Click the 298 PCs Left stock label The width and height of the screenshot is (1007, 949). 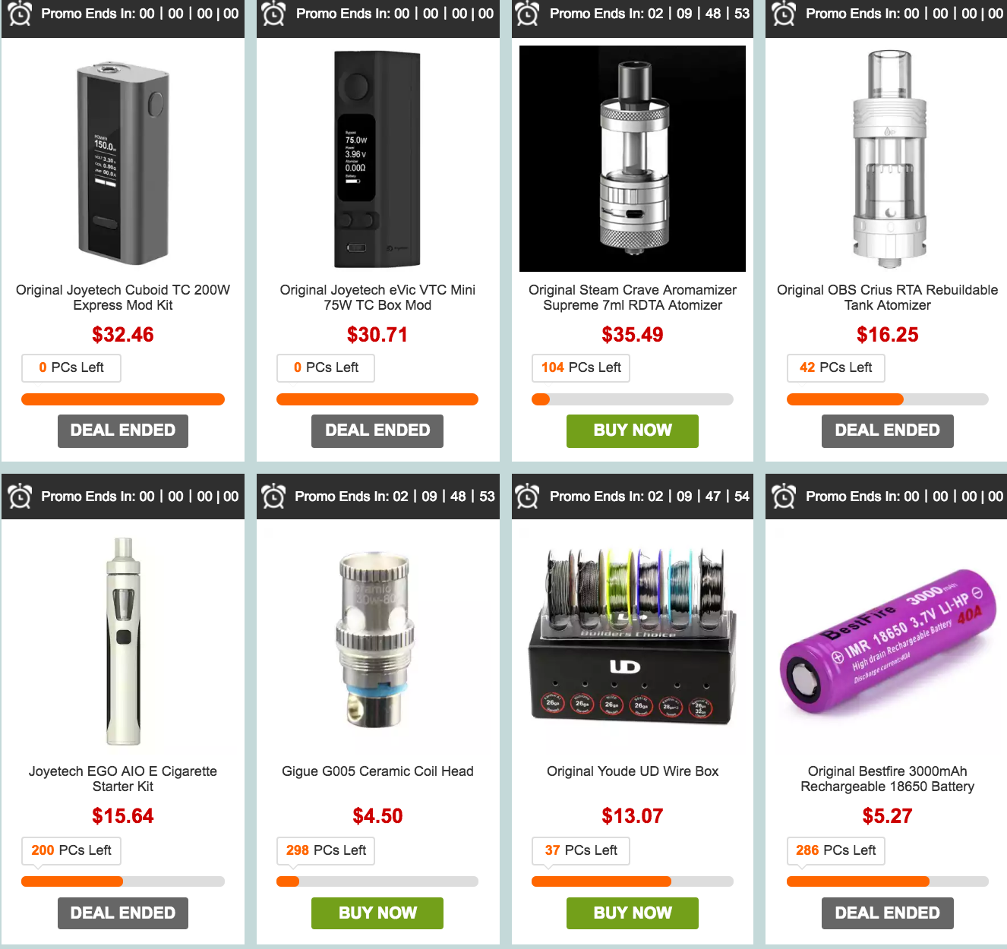(x=326, y=850)
